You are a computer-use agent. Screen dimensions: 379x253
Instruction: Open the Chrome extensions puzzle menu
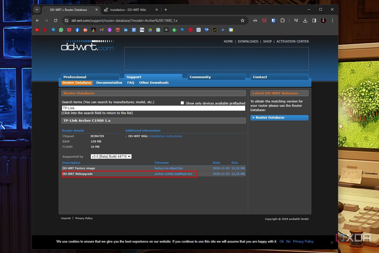[282, 20]
